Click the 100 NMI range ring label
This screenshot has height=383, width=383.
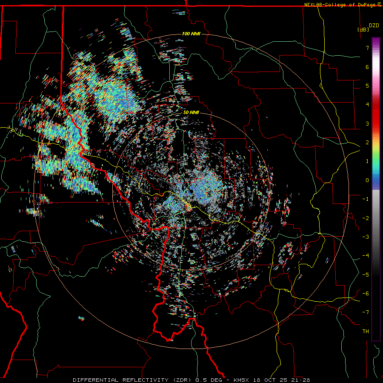pos(191,34)
